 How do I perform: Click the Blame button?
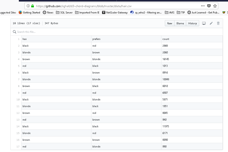click(180, 23)
